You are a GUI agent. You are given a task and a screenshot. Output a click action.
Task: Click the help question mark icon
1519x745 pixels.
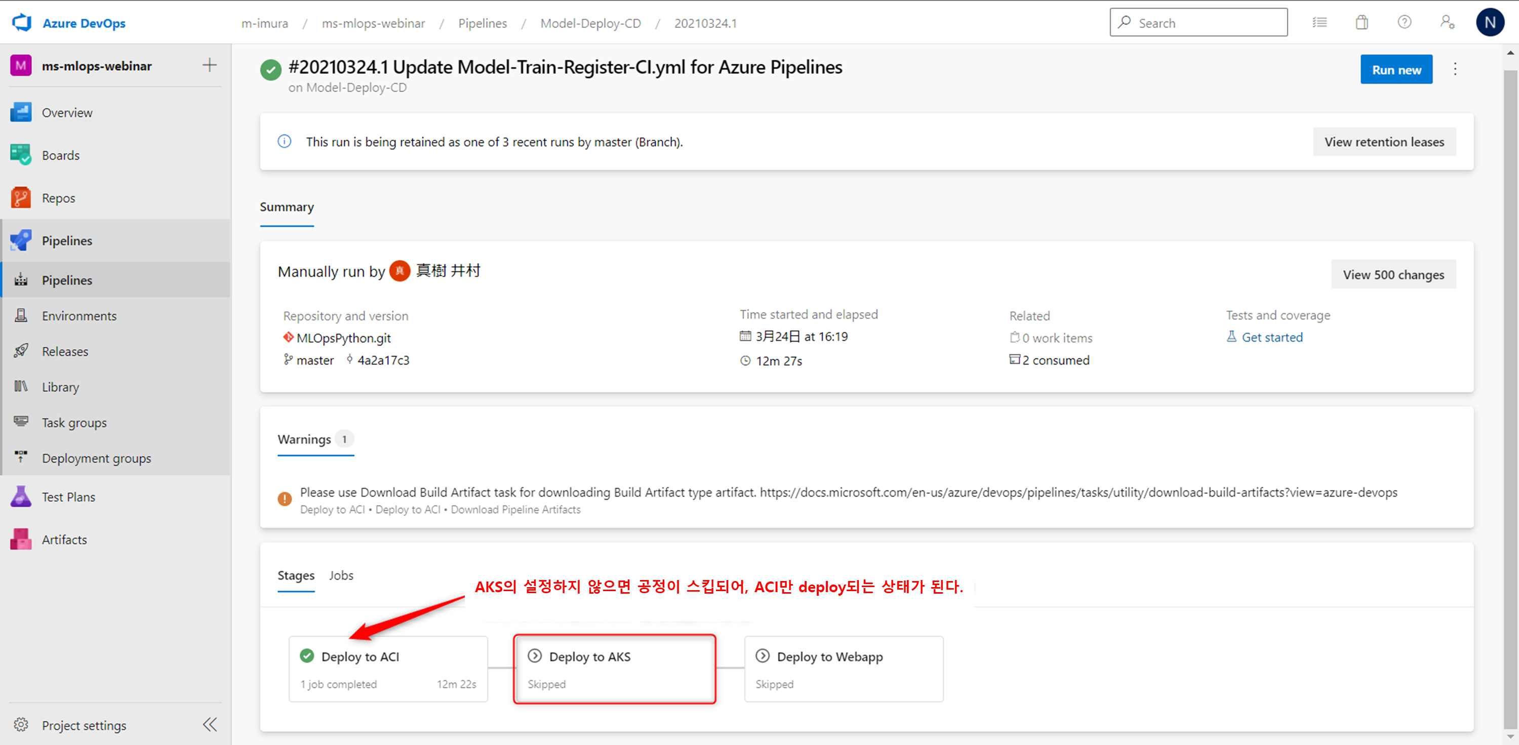pyautogui.click(x=1404, y=23)
